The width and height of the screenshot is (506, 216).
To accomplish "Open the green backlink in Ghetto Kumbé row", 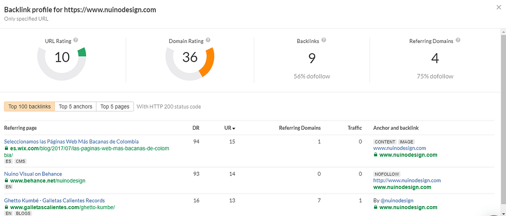I will 408,207.
